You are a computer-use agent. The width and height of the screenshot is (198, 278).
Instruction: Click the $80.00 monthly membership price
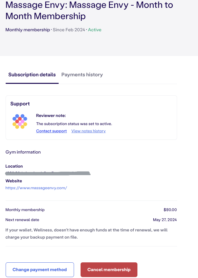tap(170, 210)
